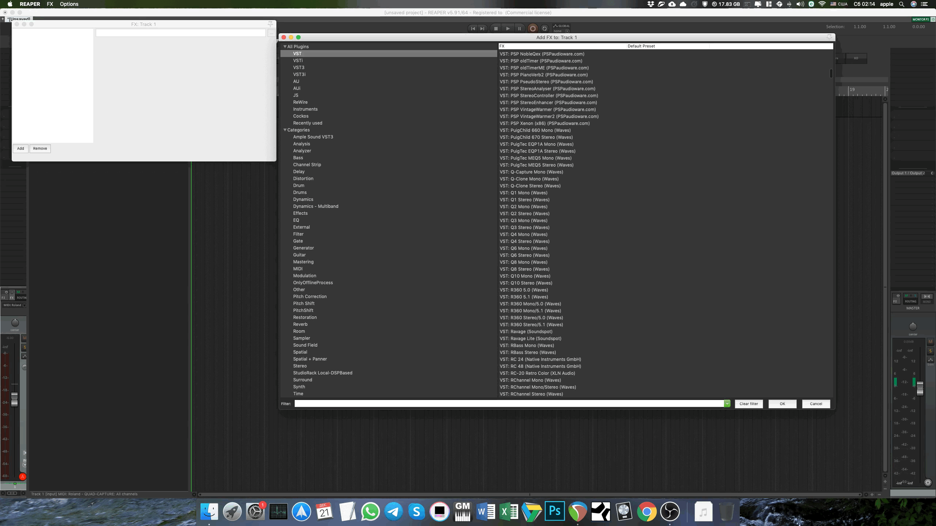
Task: Disarm Track 1 record arm button
Action: click(x=22, y=476)
